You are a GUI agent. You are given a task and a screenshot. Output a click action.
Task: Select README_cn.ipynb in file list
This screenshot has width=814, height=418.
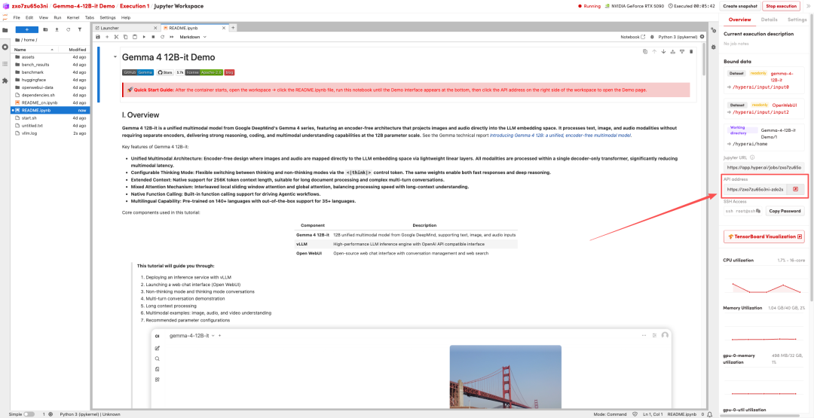[50, 102]
